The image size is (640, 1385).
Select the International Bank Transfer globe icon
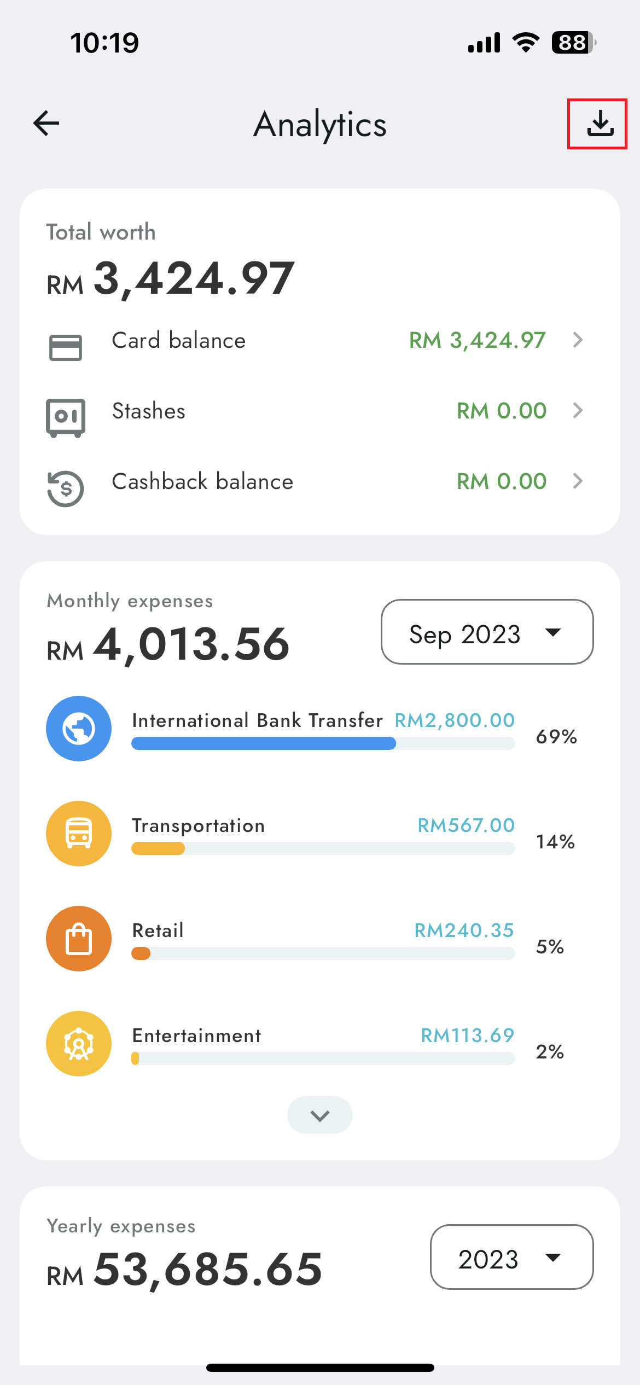[79, 729]
